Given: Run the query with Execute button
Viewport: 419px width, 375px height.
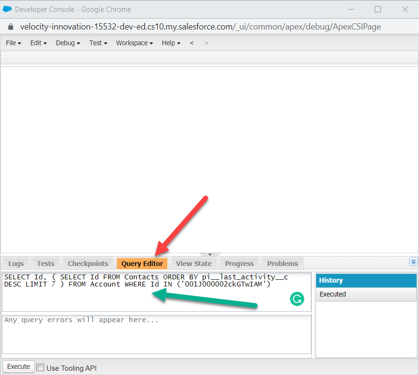Looking at the screenshot, I should [x=19, y=366].
